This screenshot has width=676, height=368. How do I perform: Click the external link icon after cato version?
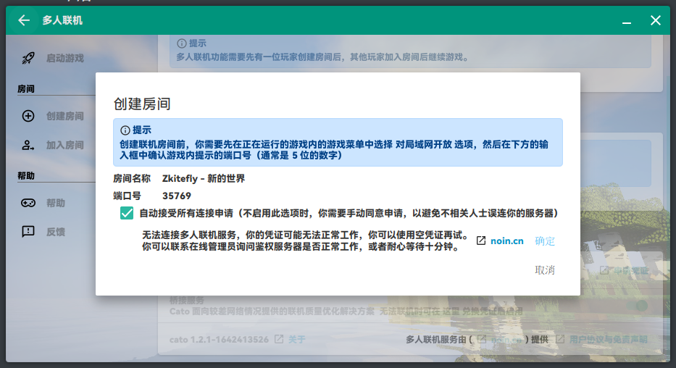point(279,339)
